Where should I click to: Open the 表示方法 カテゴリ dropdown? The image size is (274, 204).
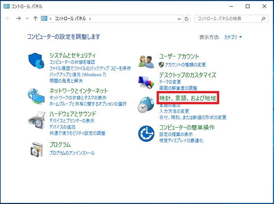point(233,37)
